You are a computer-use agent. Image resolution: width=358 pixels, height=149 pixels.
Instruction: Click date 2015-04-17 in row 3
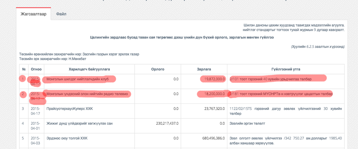[x=35, y=111]
